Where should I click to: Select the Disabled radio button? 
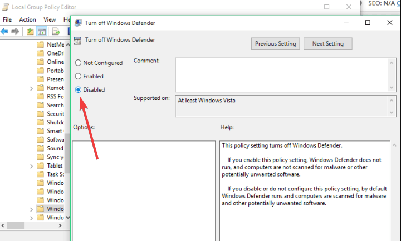(x=79, y=89)
